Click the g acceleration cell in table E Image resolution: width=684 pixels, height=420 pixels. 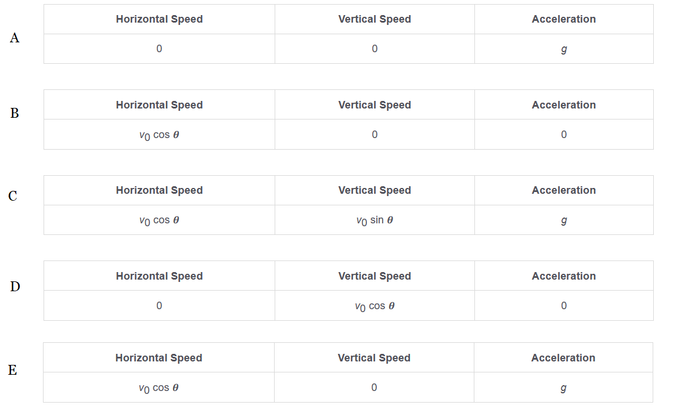563,388
